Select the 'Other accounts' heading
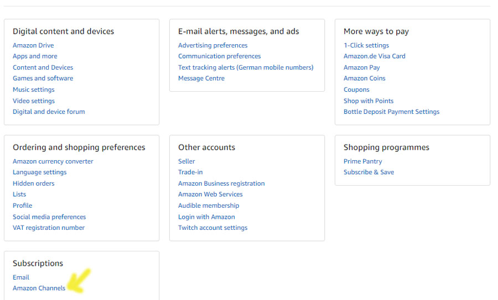498x300 pixels. coord(206,148)
